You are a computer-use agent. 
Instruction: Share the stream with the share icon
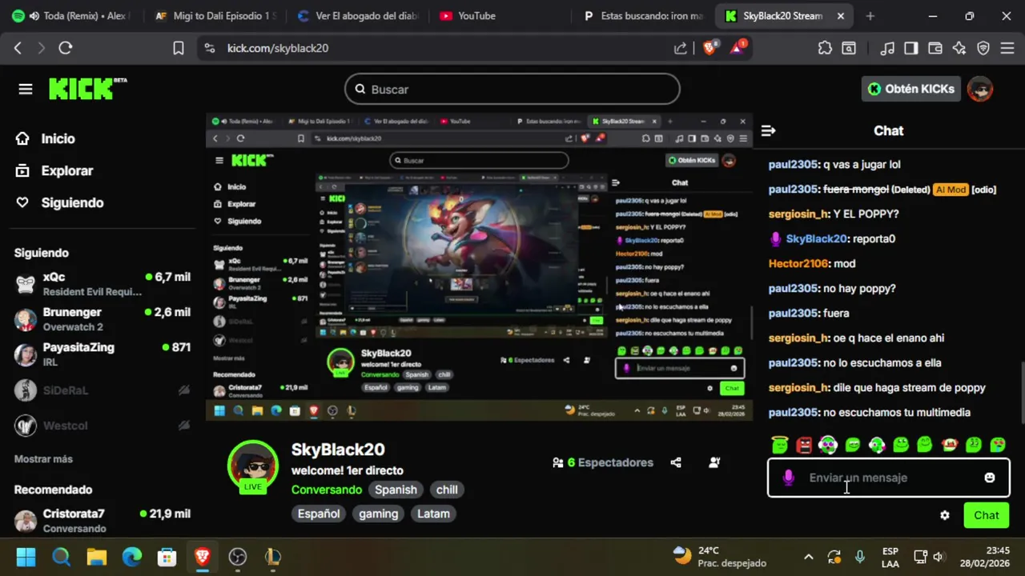coord(676,462)
